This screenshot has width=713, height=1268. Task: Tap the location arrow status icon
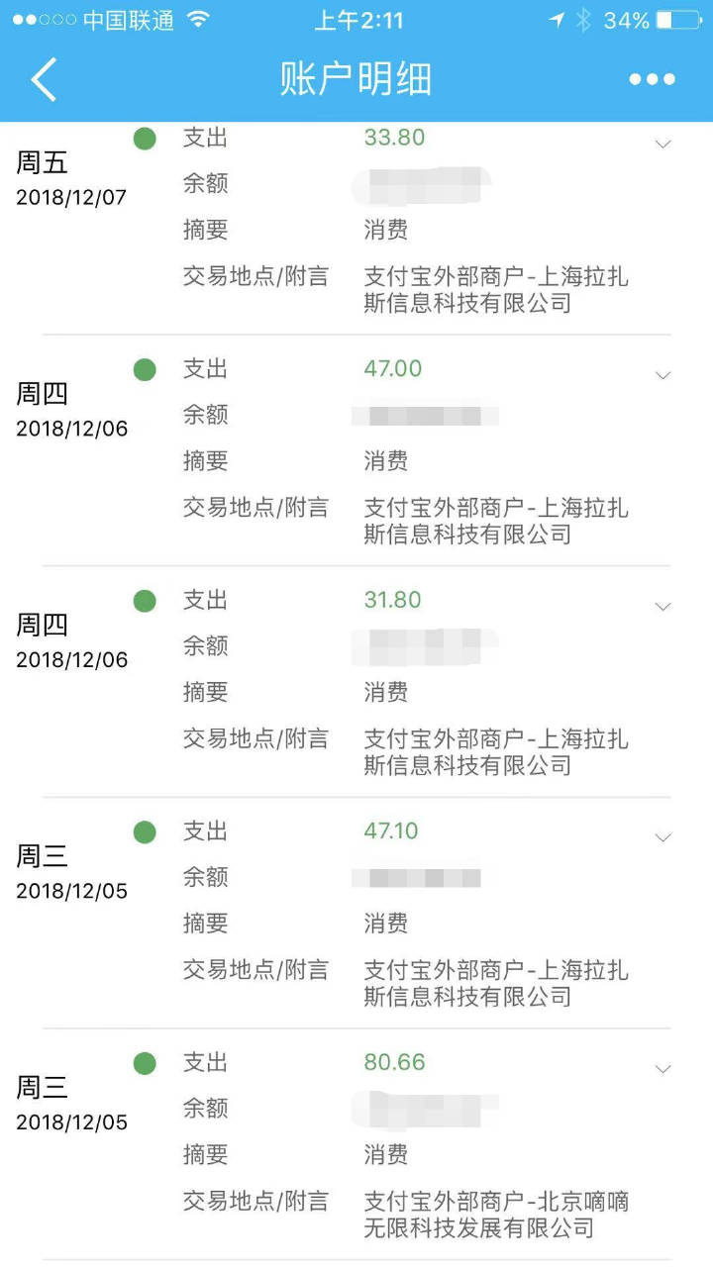click(x=557, y=20)
